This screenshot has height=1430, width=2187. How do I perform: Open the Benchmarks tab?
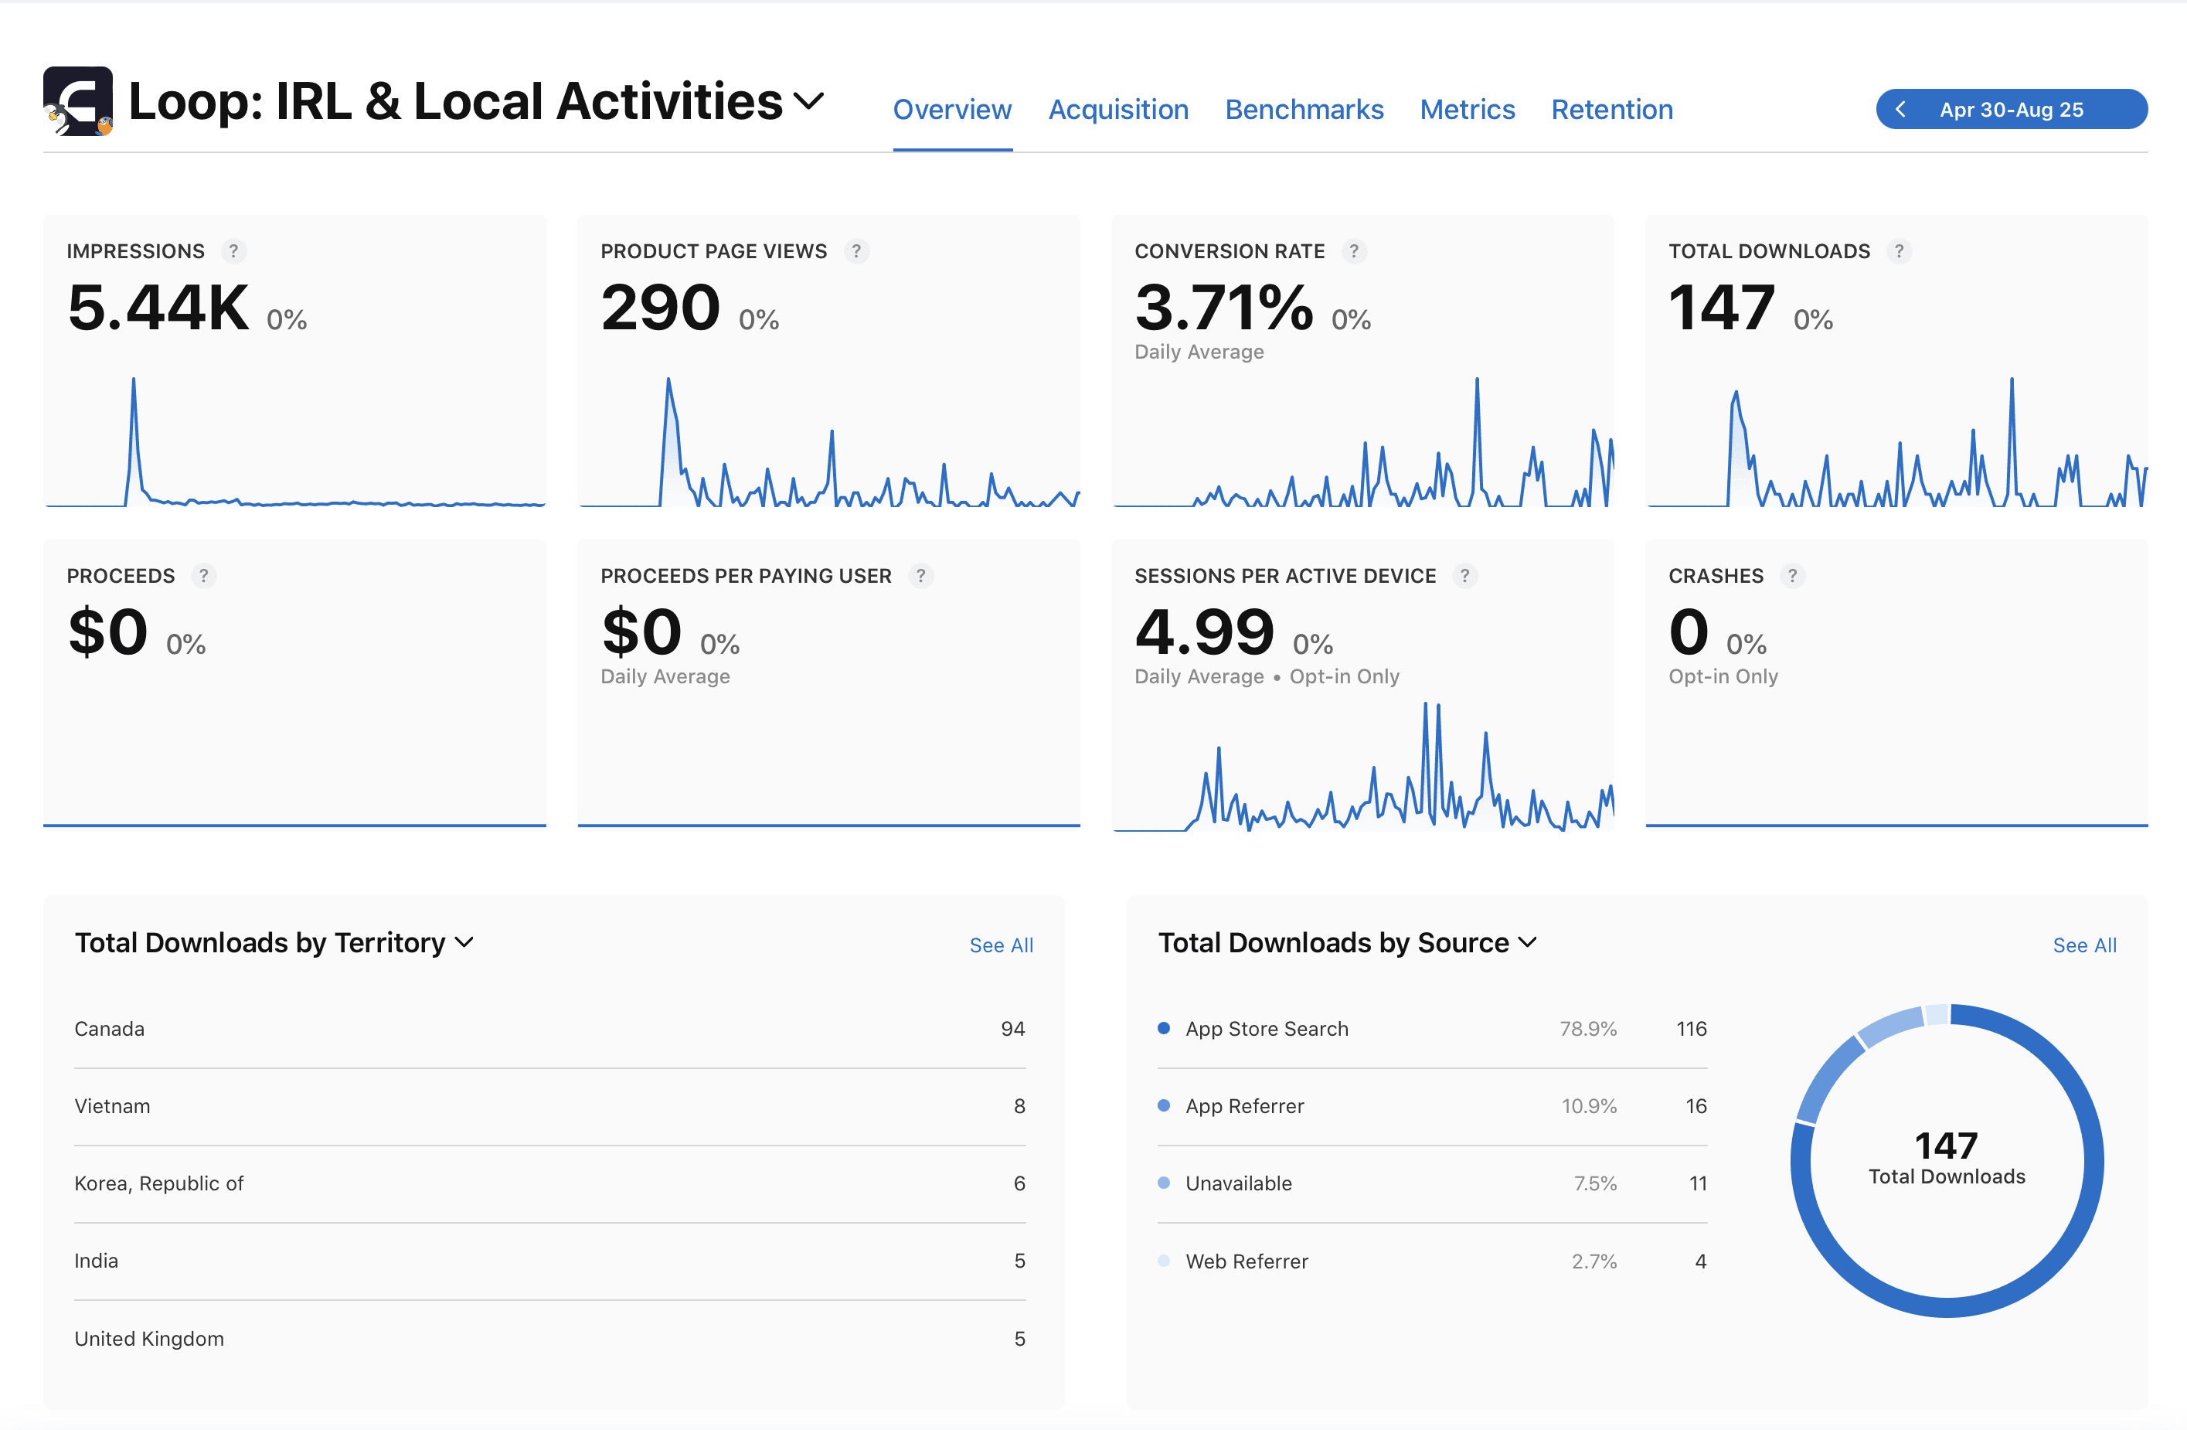1304,109
